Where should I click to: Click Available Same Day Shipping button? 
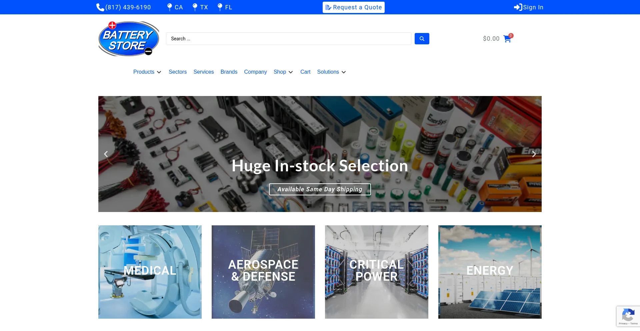320,189
